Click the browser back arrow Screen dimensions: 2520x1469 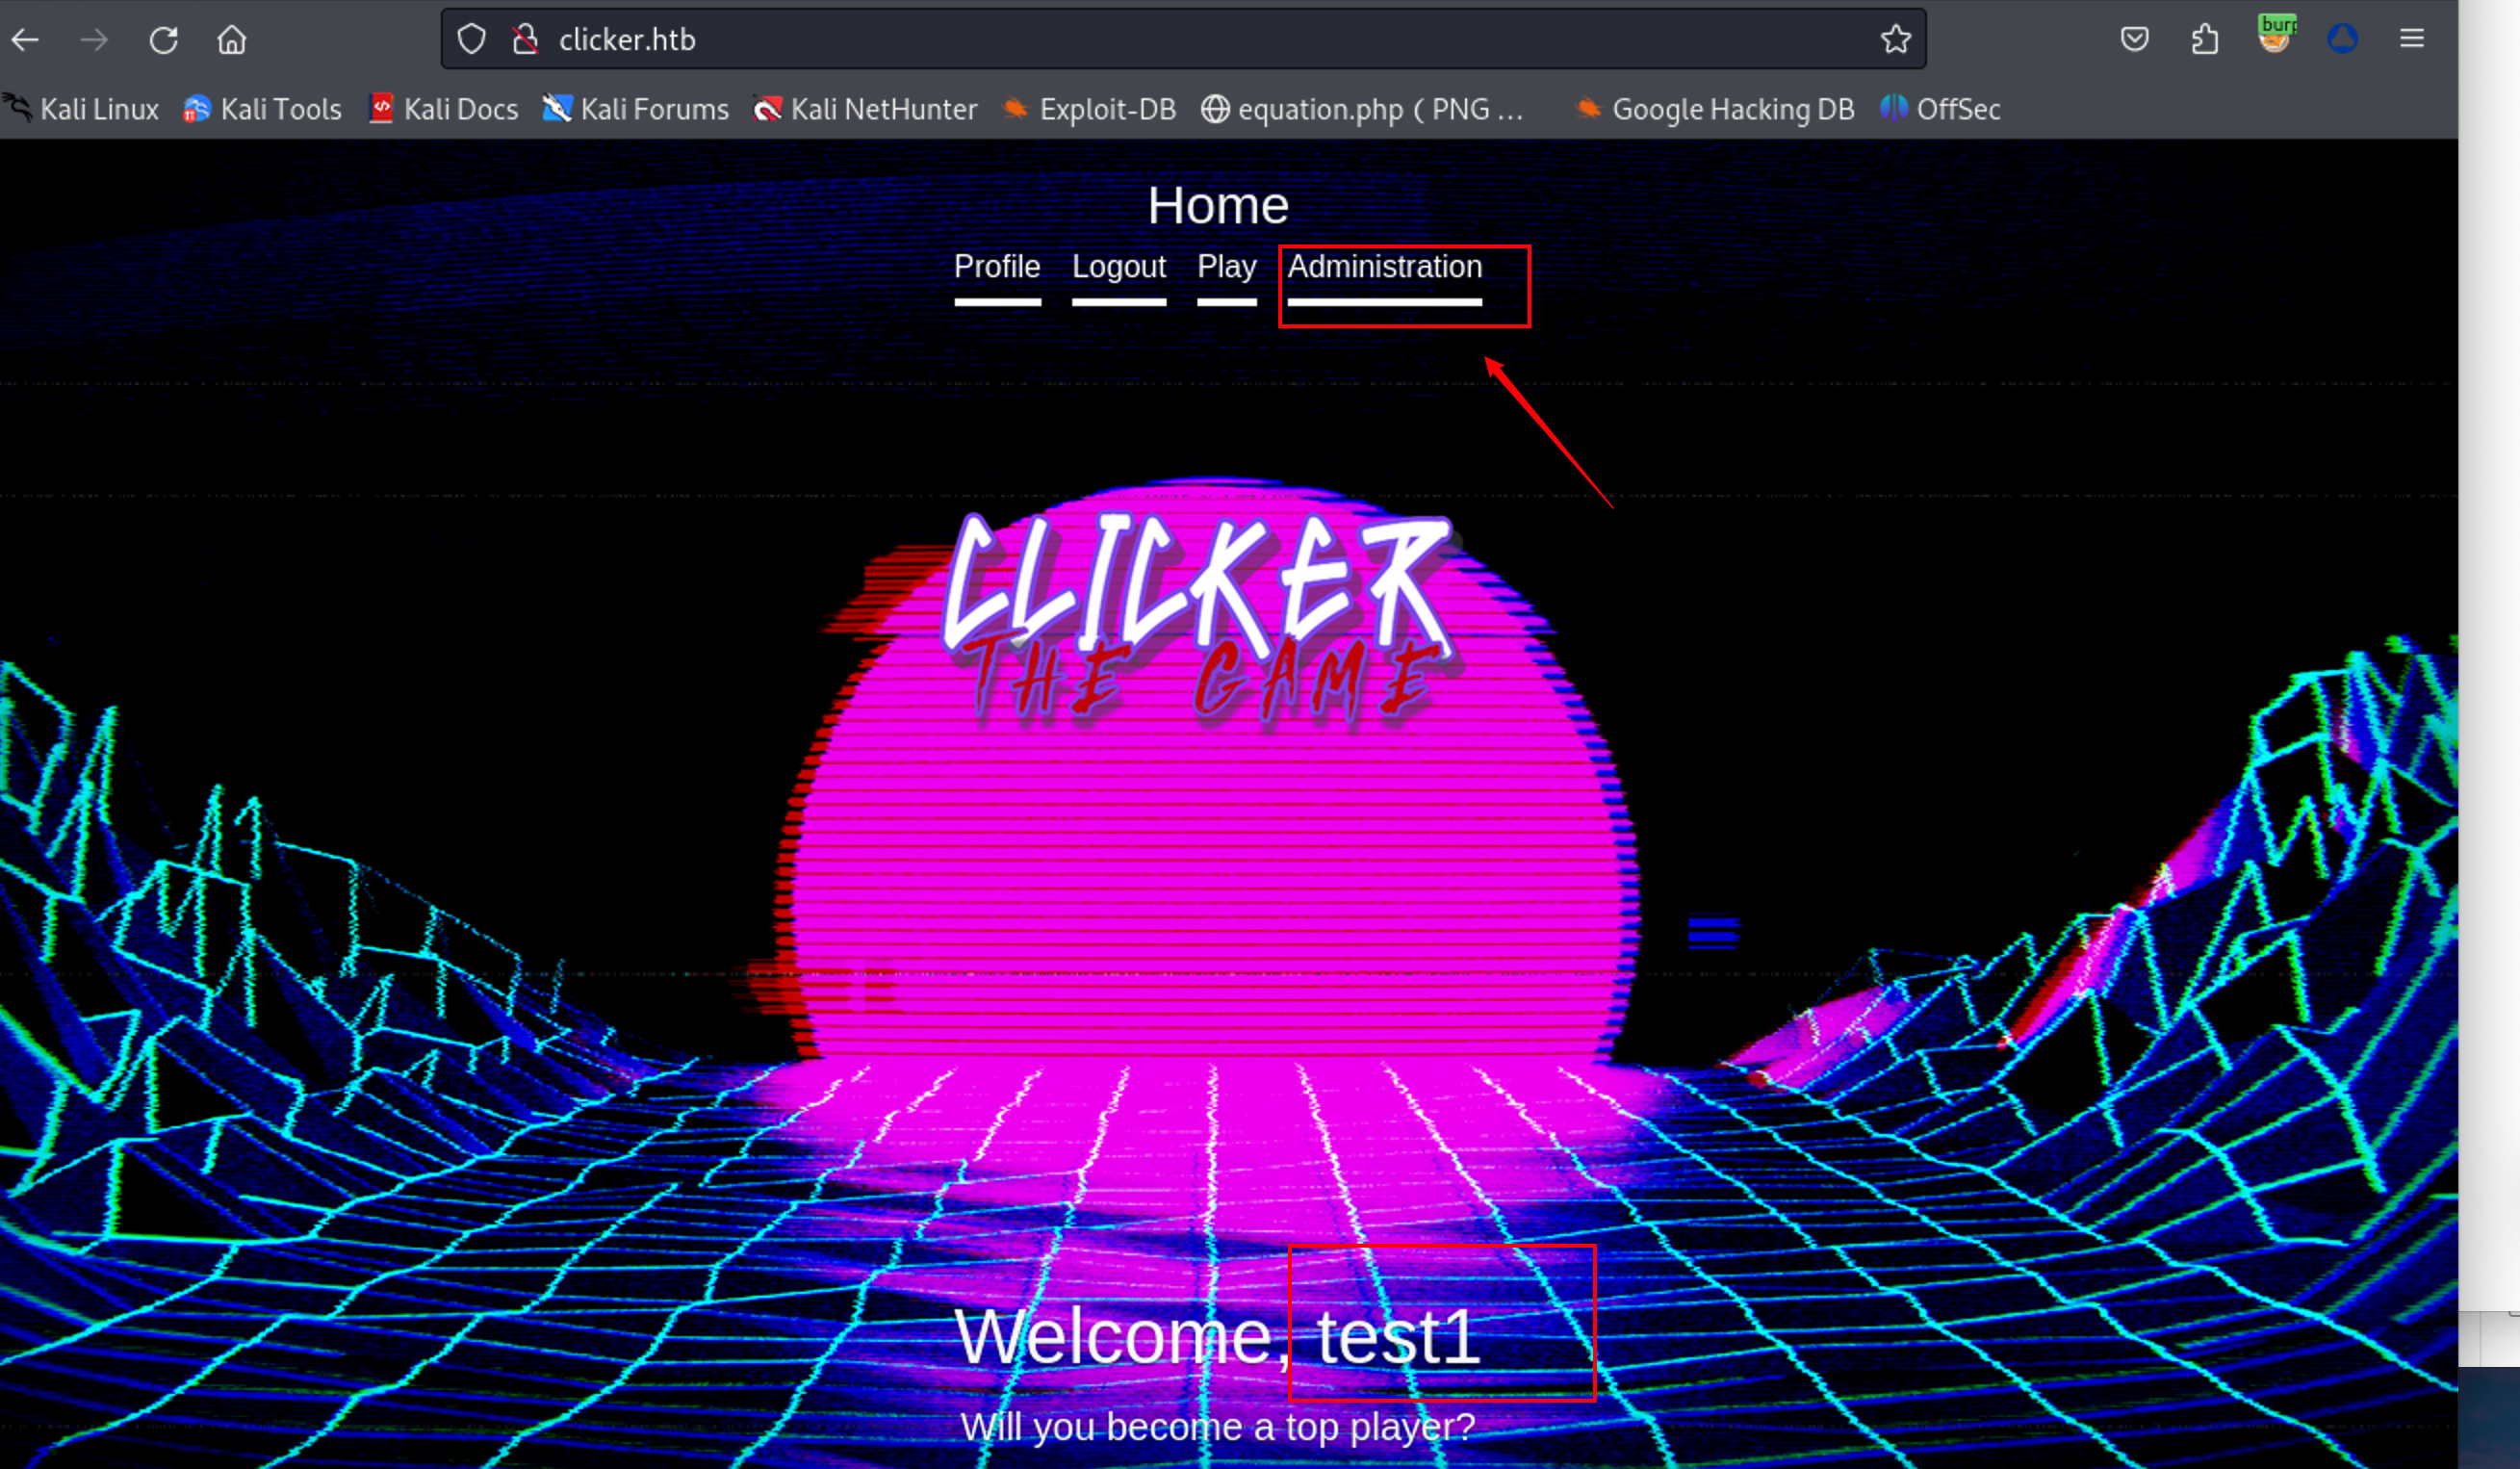26,40
